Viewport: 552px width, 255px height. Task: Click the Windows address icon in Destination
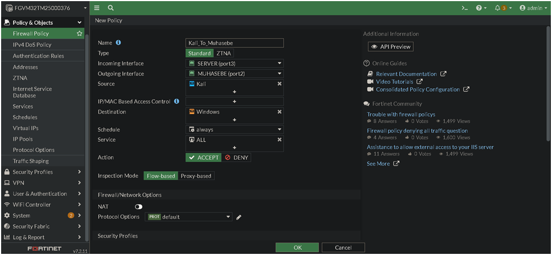[x=192, y=111]
